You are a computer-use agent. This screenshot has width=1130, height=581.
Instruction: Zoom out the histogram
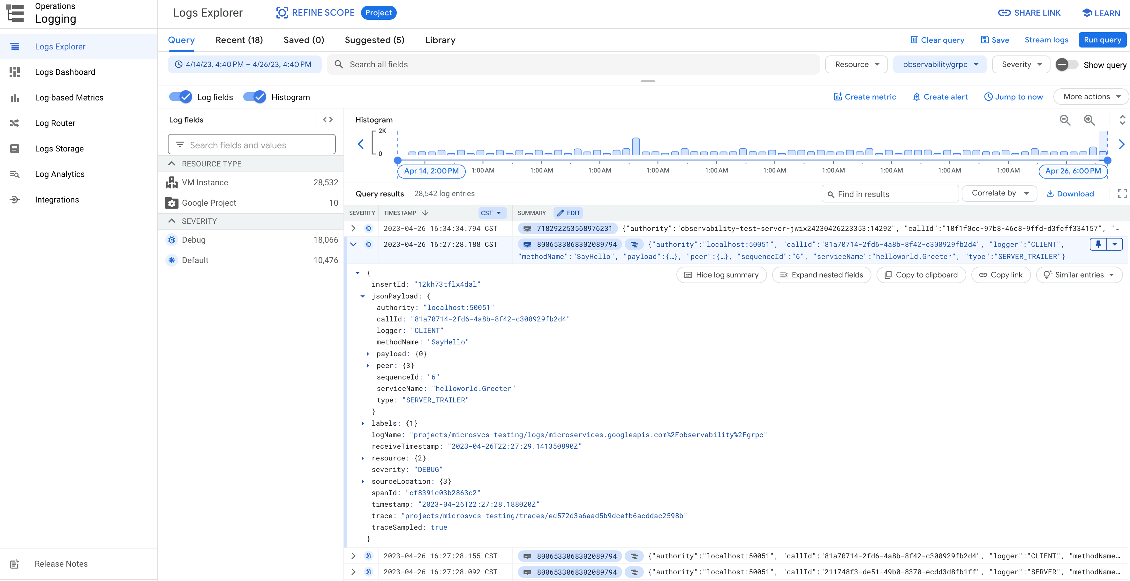pos(1065,120)
